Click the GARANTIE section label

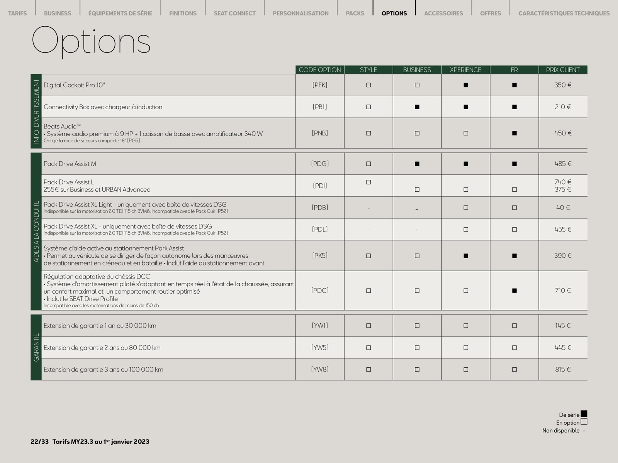[x=36, y=347]
